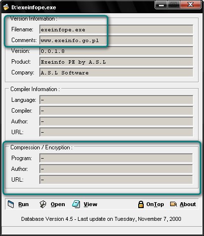Click the Product field Exeinfo PE
204x236 pixels.
tap(116, 62)
